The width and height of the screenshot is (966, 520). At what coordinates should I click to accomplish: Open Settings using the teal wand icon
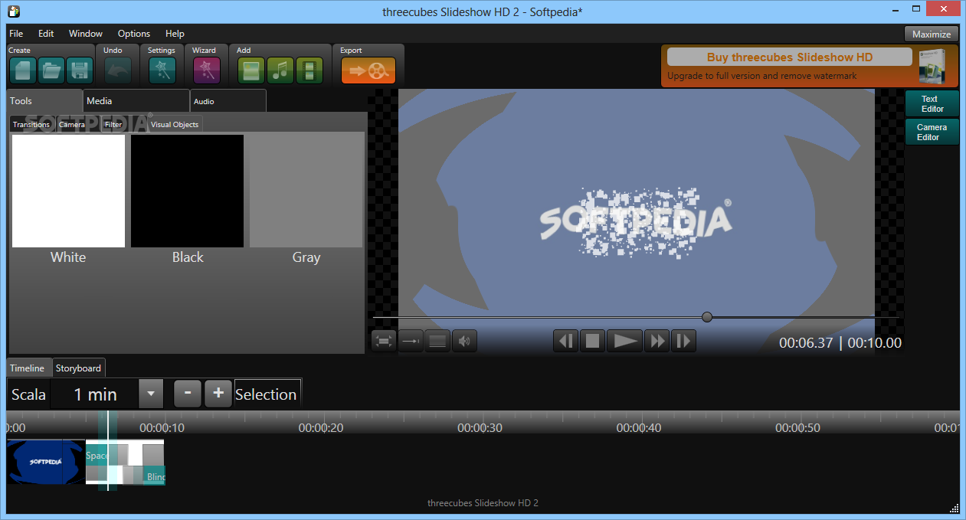(x=162, y=70)
